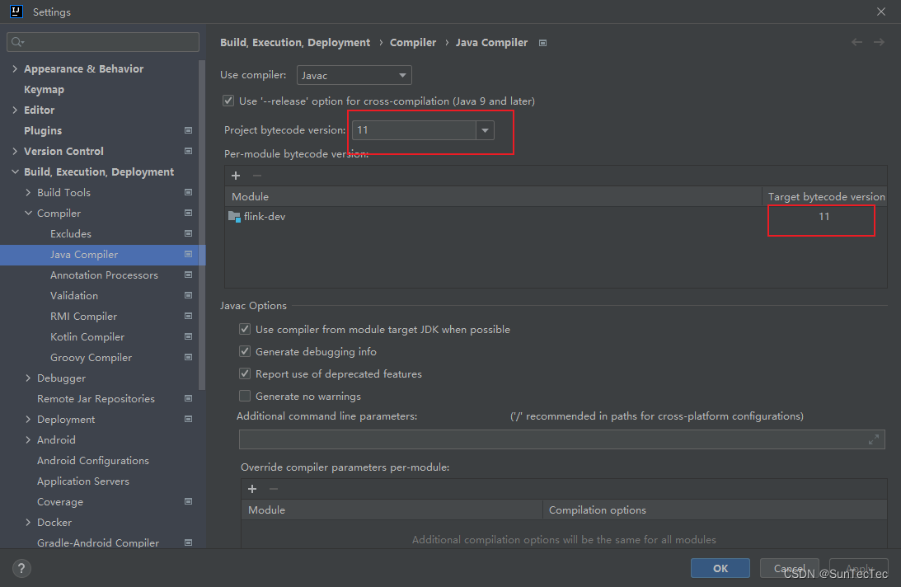Remove module using the minus icon
The width and height of the screenshot is (901, 587).
[x=257, y=176]
